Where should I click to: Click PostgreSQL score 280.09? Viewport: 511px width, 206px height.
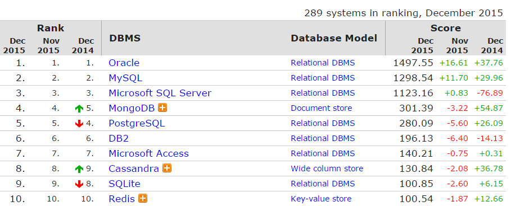click(416, 123)
